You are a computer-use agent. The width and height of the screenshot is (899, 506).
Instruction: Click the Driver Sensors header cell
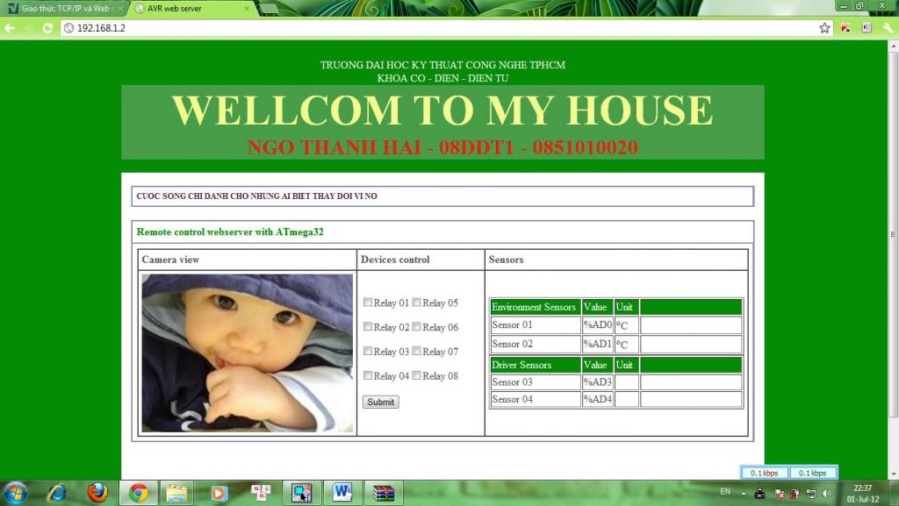[x=535, y=365]
